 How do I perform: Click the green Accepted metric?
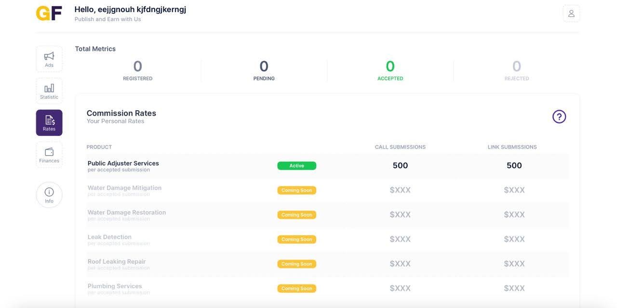tap(390, 70)
